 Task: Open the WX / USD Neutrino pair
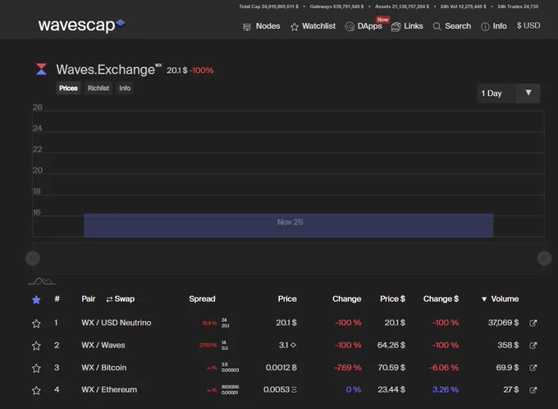(x=117, y=323)
